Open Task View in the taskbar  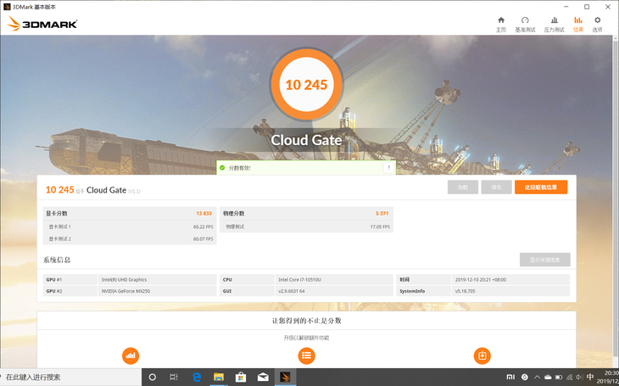(x=174, y=377)
